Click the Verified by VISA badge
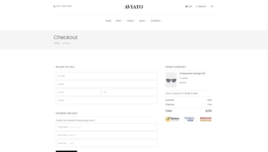 click(x=190, y=119)
